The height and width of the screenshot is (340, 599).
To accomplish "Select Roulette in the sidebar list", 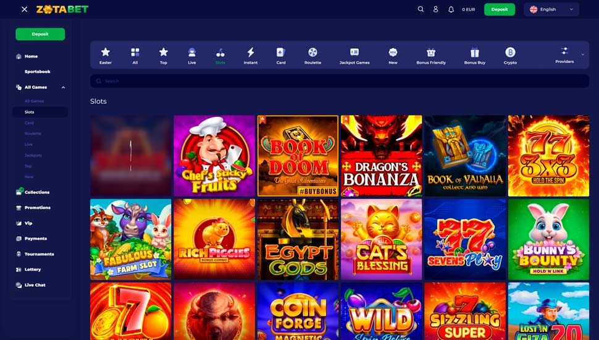I will 33,134.
